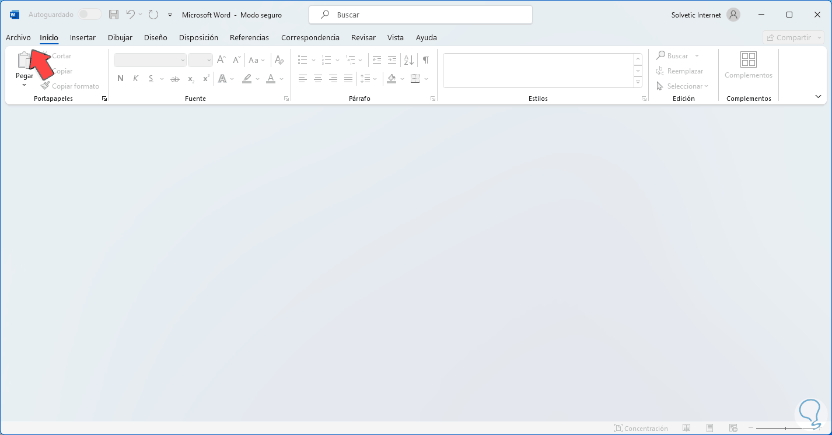
Task: Click the Word logo in title bar
Action: click(15, 15)
